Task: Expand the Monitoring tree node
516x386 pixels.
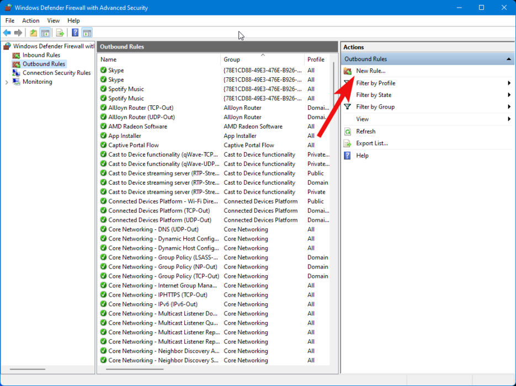Action: (7, 82)
